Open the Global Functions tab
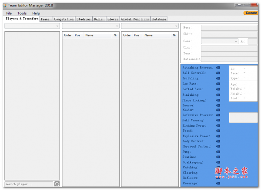 [135, 19]
